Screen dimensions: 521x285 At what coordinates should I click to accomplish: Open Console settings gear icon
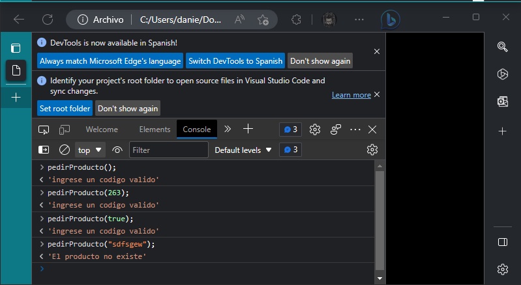click(372, 150)
